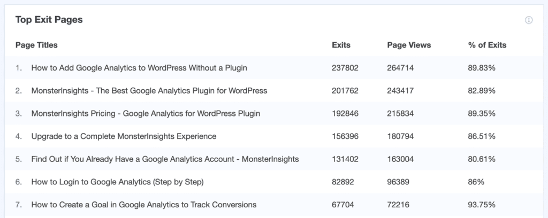Screen dimensions: 548x218
Task: Click the info icon in Top Exit Pages
Action: (x=529, y=20)
